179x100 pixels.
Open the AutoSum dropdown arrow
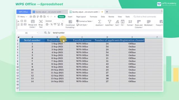point(103,25)
